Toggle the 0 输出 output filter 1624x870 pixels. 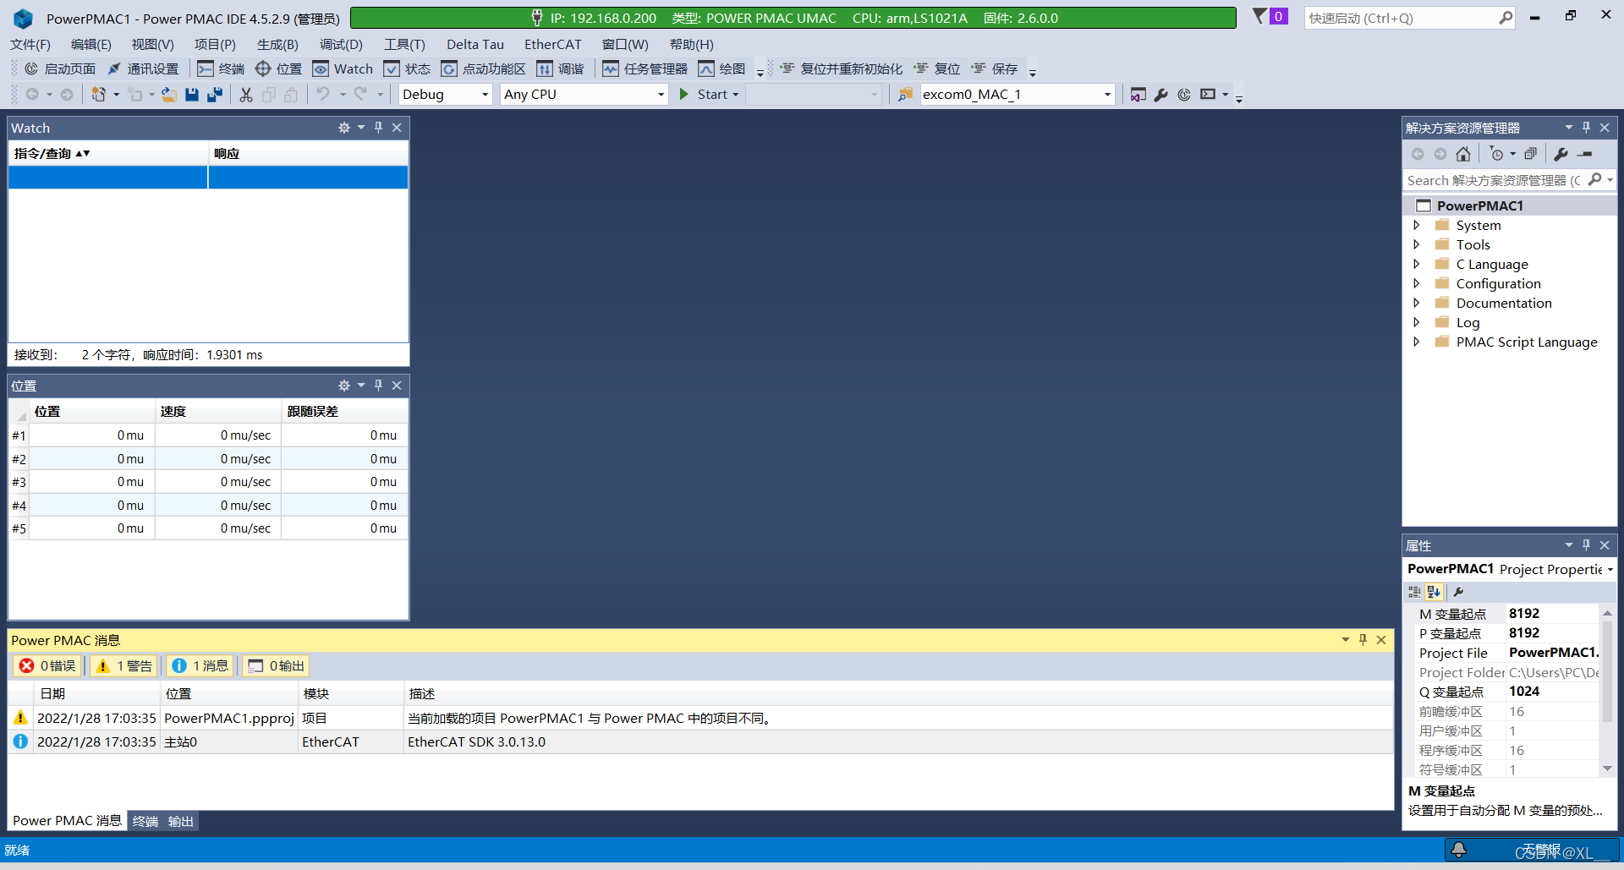pos(276,666)
